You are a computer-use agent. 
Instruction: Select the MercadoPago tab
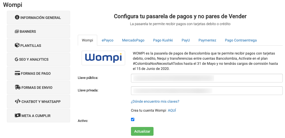point(133,40)
